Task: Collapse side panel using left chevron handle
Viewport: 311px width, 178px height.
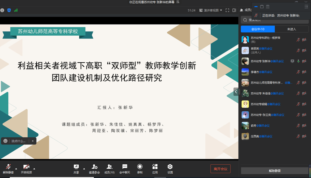Action: [x=236, y=92]
